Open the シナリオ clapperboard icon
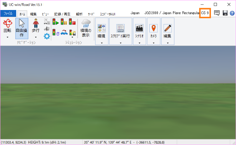Screen dimensions: 236x145 [139, 28]
